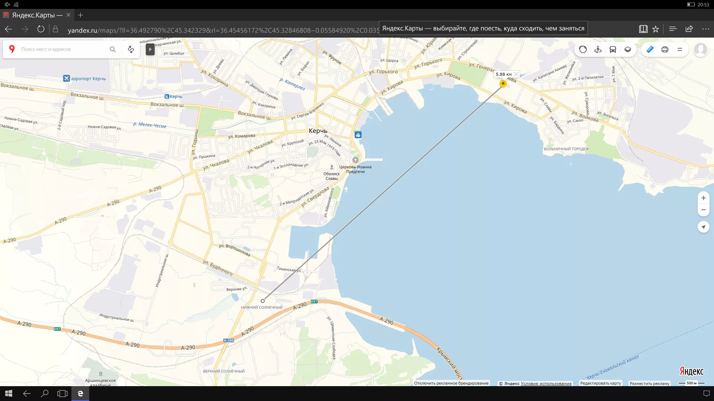Viewport: 714px width, 401px height.
Task: Toggle the traffic layer circle icon
Action: pos(583,49)
